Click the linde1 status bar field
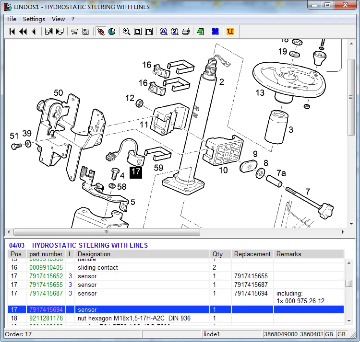Screen dimensions: 360x342 [232, 334]
